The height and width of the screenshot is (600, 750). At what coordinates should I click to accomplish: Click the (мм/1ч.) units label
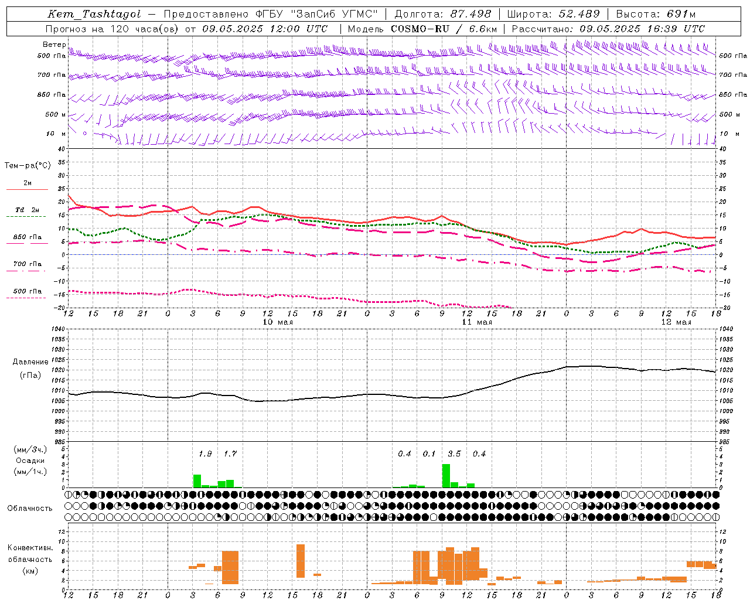click(30, 472)
